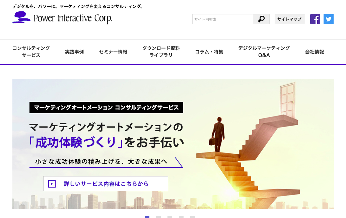The image size is (346, 218).
Task: Jump to the fourth carousel slide dot
Action: point(181,217)
